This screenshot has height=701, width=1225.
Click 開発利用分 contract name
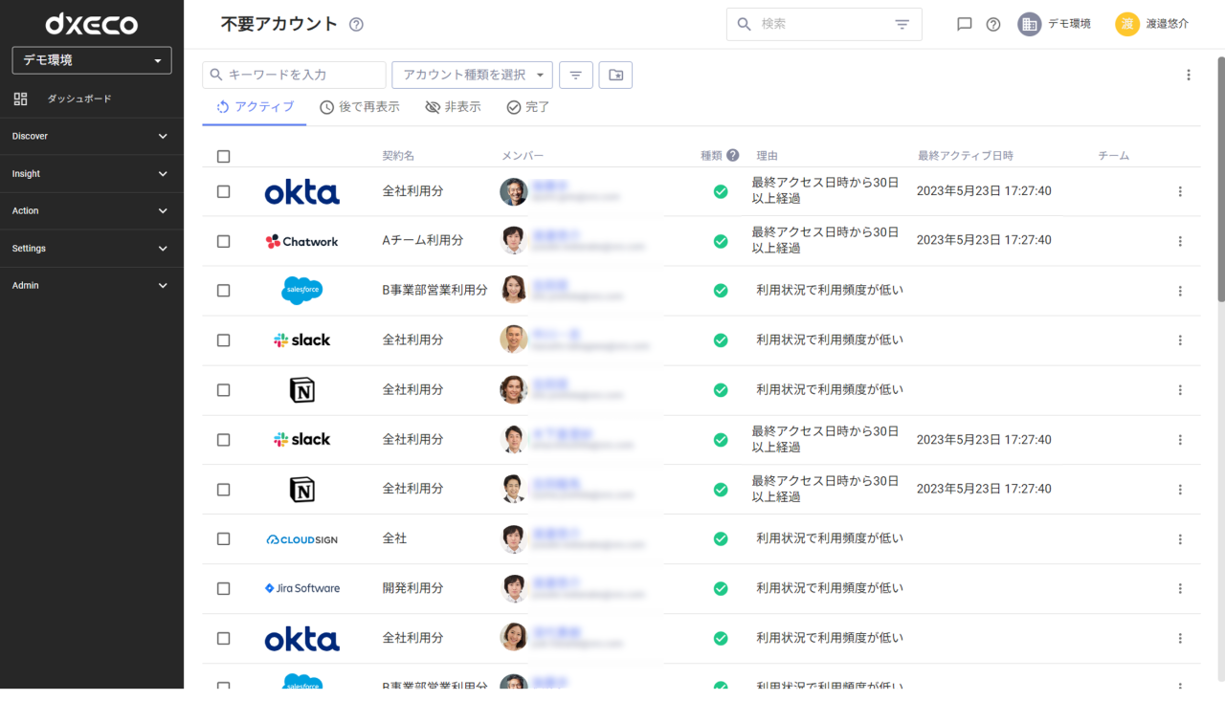click(412, 589)
